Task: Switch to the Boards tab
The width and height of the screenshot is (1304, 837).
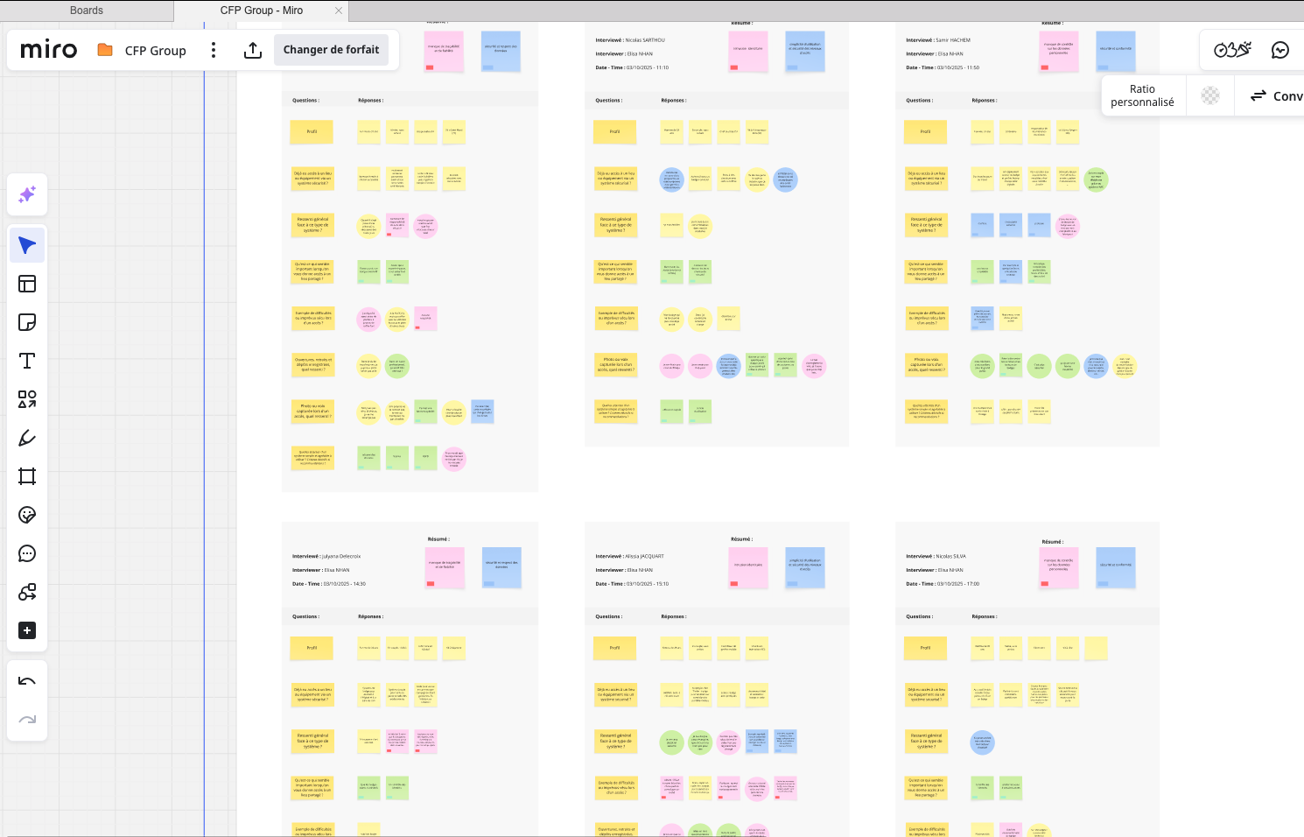Action: pyautogui.click(x=87, y=11)
